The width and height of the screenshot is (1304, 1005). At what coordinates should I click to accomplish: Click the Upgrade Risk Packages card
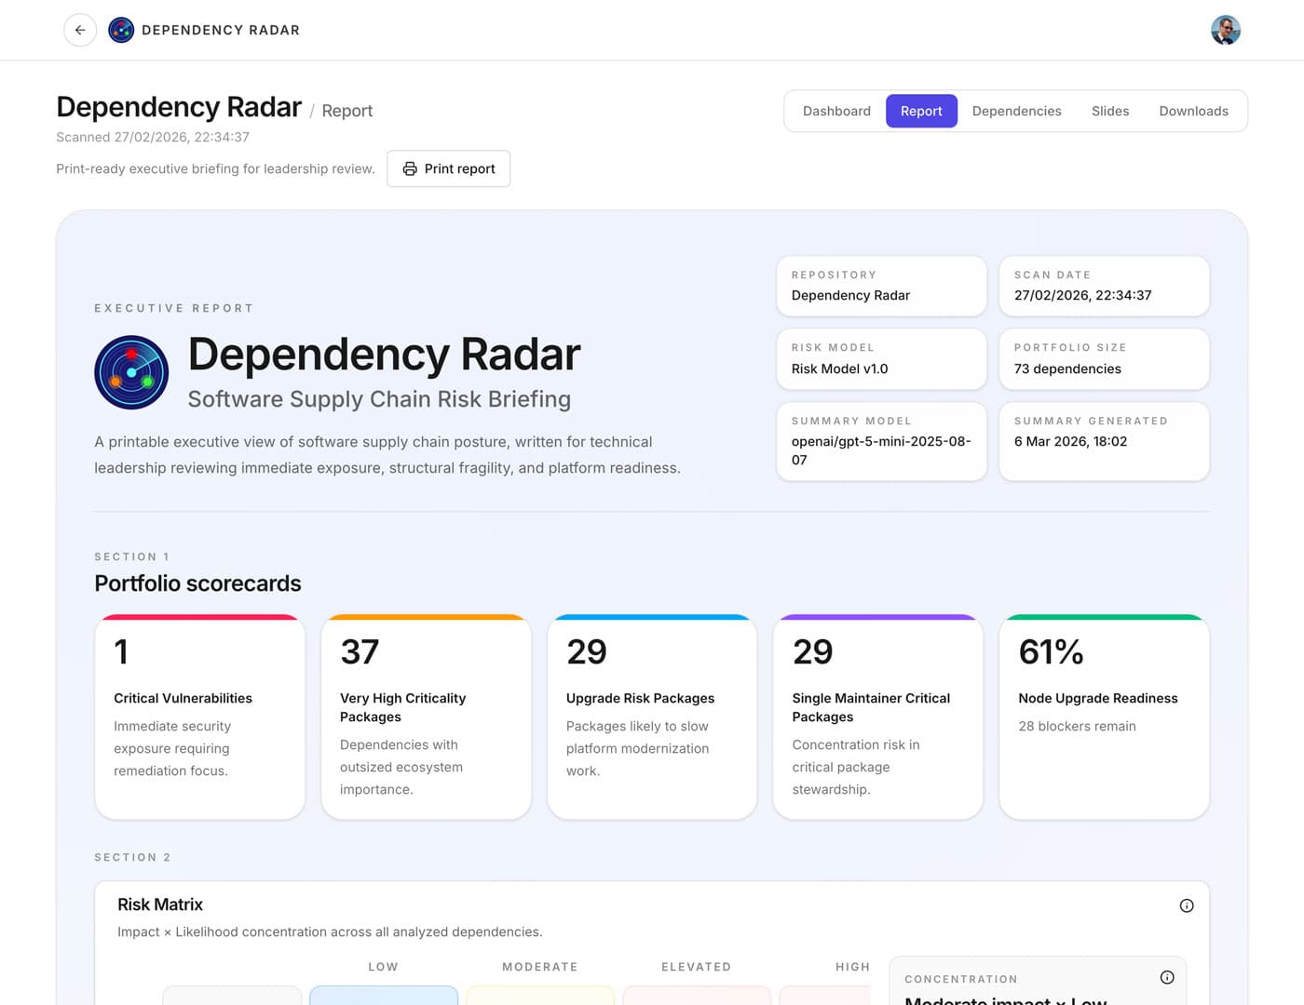[x=652, y=717]
